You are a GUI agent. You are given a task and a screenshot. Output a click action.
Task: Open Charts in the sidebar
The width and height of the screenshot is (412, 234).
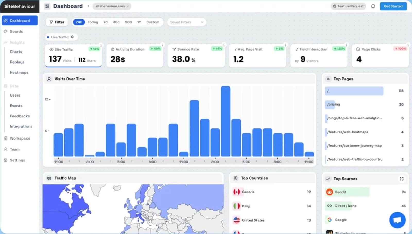[16, 52]
